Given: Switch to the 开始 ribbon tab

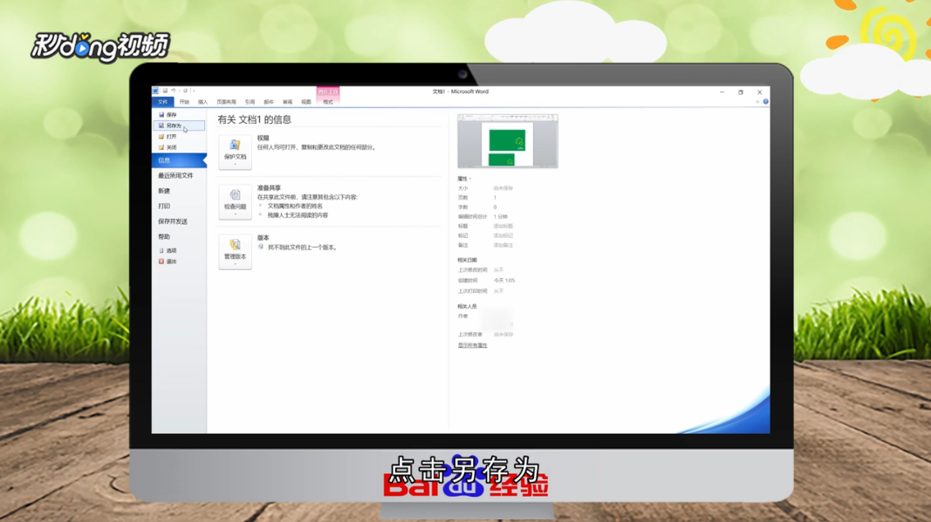Looking at the screenshot, I should pos(184,102).
